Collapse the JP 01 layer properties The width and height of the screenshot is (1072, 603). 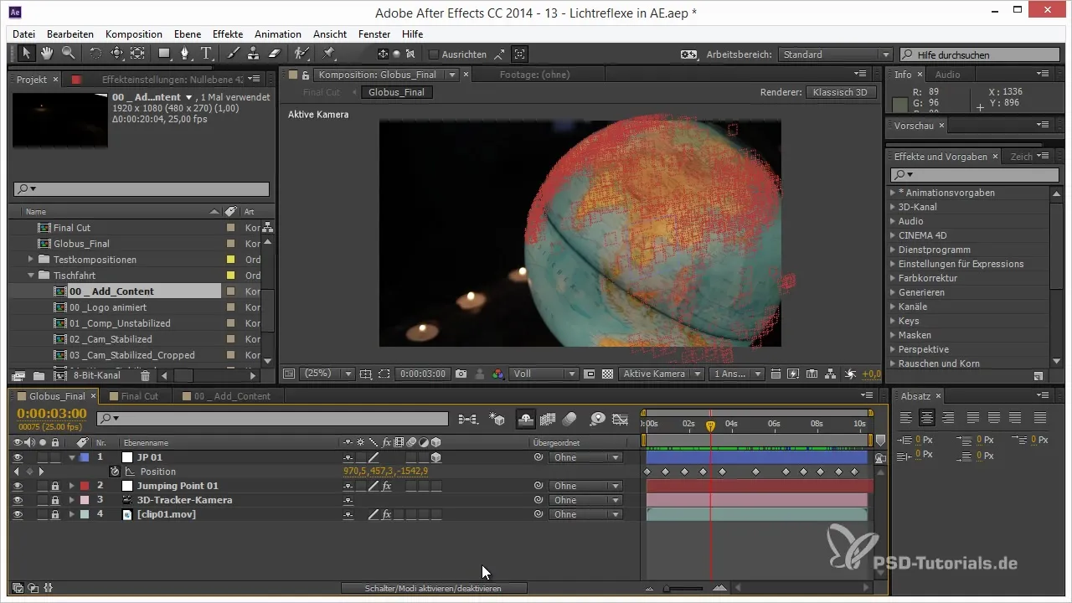point(71,457)
